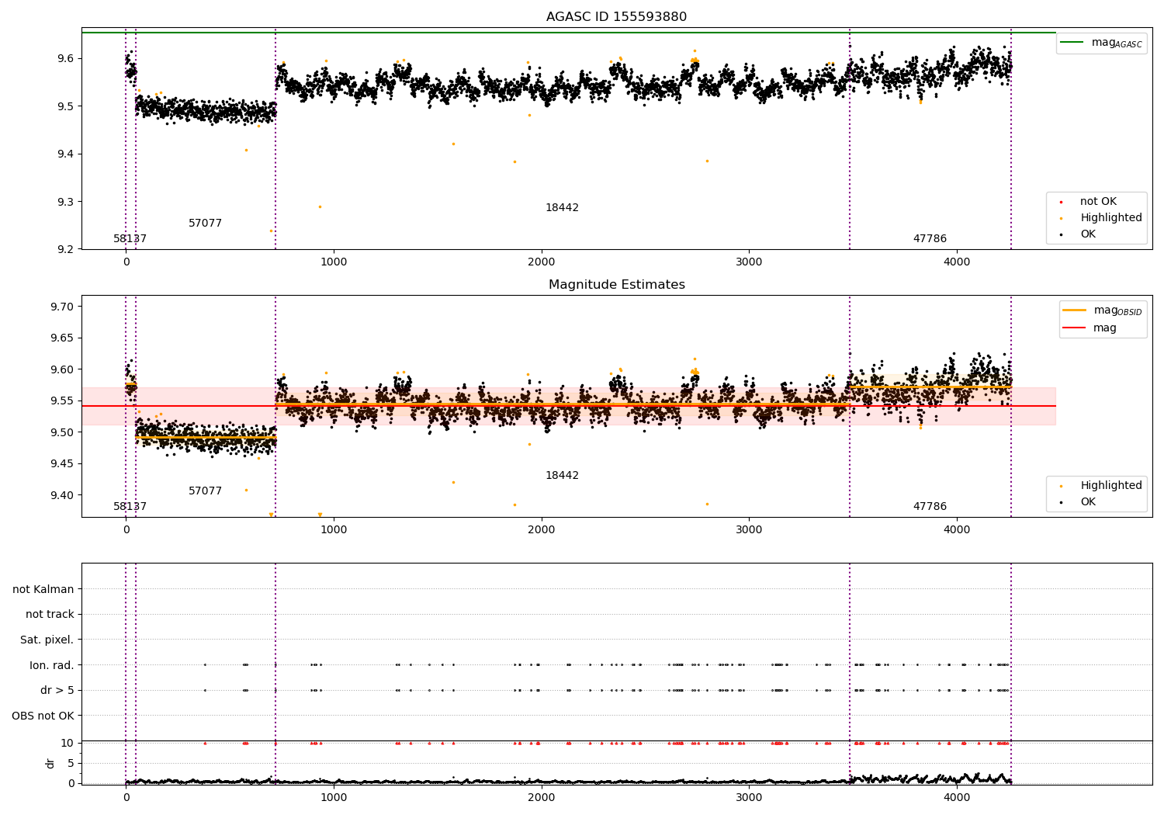Click the 10 tick on dr axis

tap(68, 743)
